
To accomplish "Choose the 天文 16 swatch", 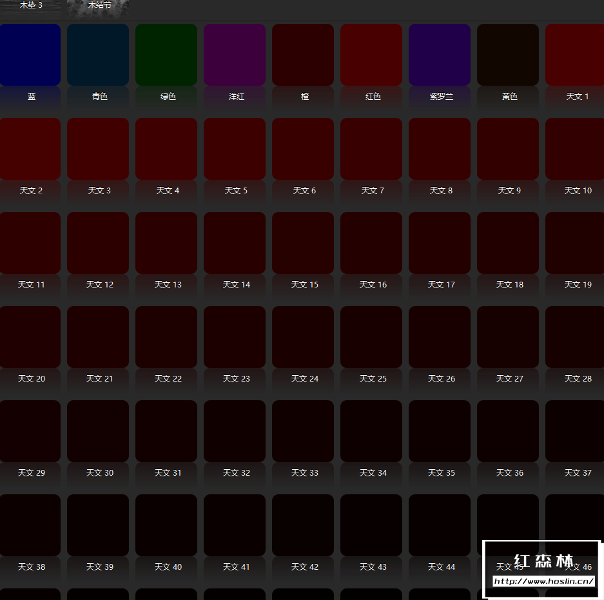I will click(x=371, y=242).
